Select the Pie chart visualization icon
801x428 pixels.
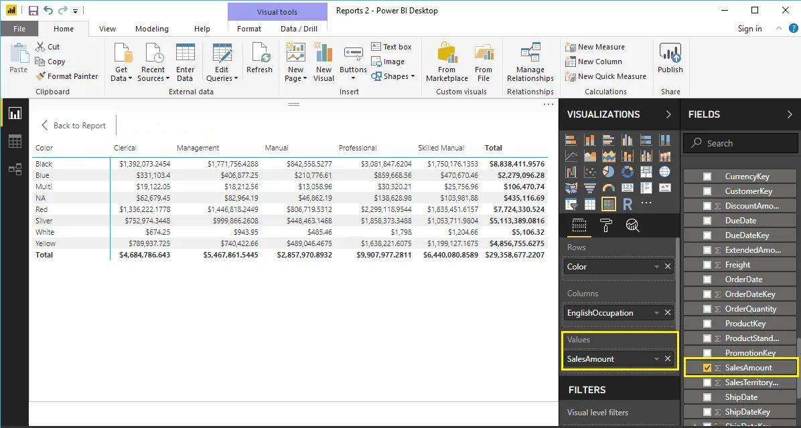pos(608,172)
